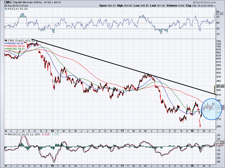The height and width of the screenshot is (168, 225).
Task: Click the CMG (Daily) 421.62 legend label
Action: coord(21,40)
